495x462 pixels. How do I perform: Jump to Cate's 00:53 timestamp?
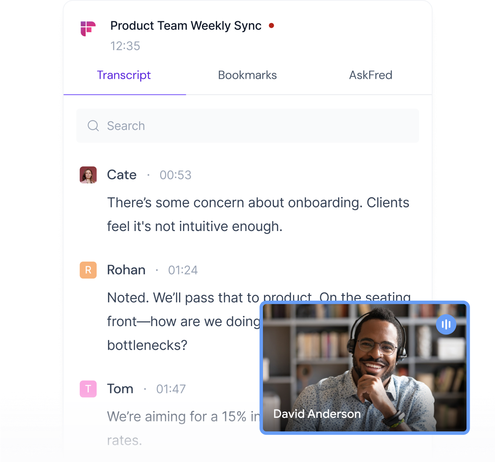point(175,175)
